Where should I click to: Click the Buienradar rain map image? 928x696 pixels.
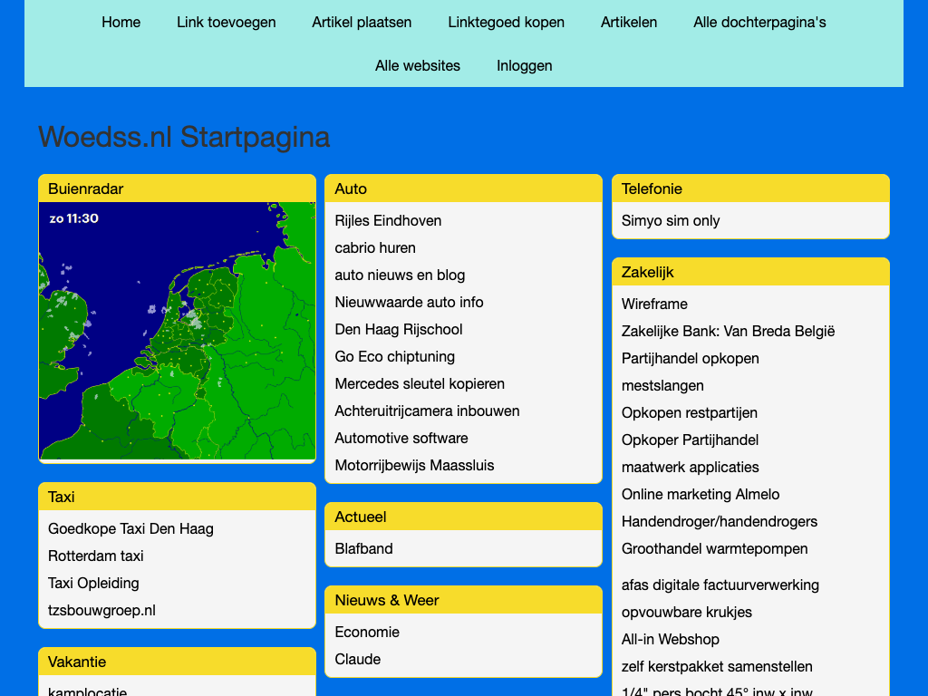point(177,331)
